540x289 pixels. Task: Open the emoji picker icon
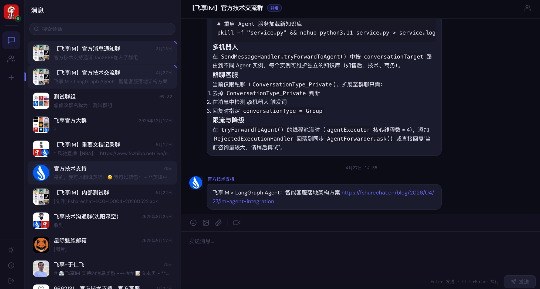(193, 223)
